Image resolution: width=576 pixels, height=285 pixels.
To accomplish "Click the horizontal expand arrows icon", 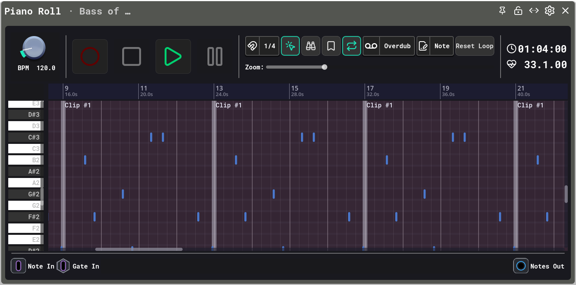I will (x=534, y=11).
